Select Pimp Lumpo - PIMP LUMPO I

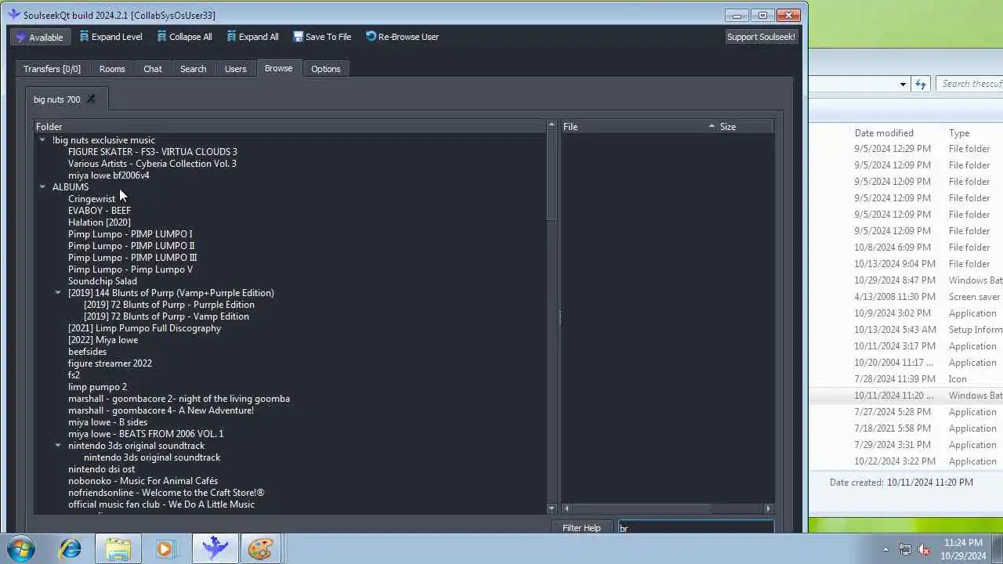pos(130,234)
